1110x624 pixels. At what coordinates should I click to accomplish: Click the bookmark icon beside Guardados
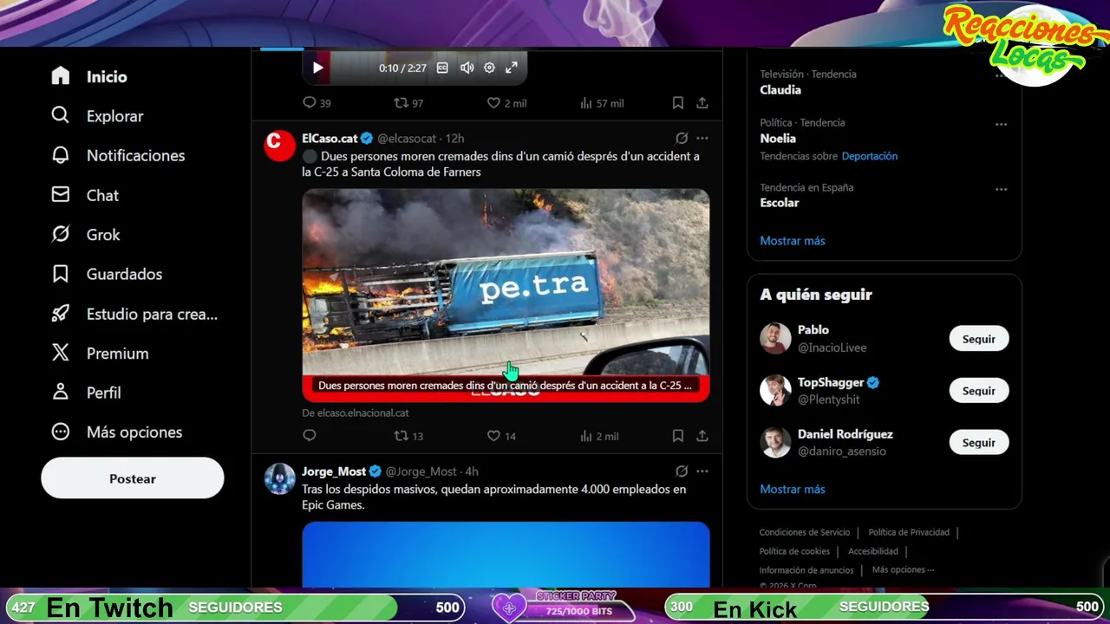coord(61,274)
